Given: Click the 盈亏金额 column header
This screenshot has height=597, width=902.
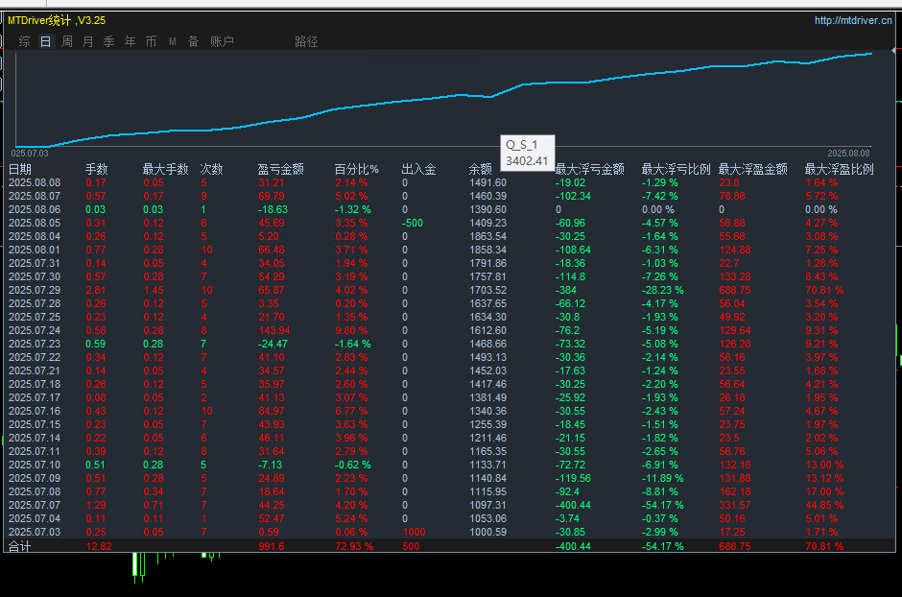Looking at the screenshot, I should (280, 169).
